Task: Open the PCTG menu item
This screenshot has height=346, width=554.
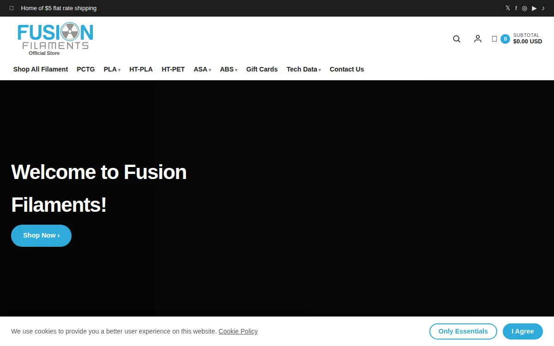Action: (x=86, y=69)
